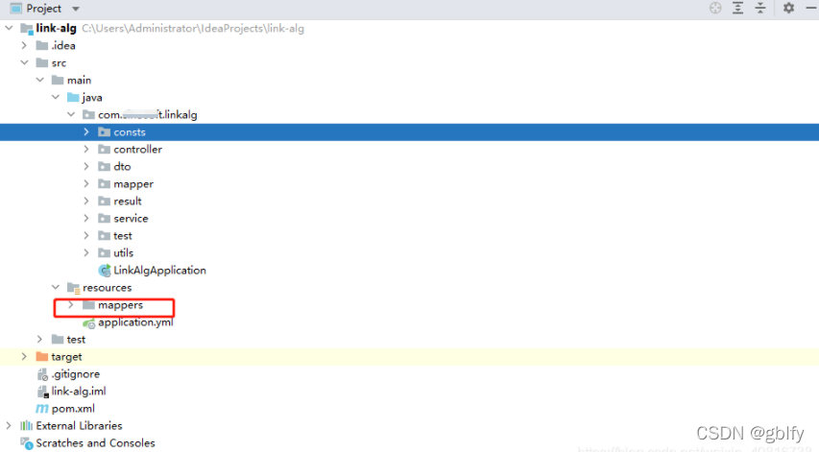Expand the test folder under src
This screenshot has height=452, width=819.
(39, 340)
